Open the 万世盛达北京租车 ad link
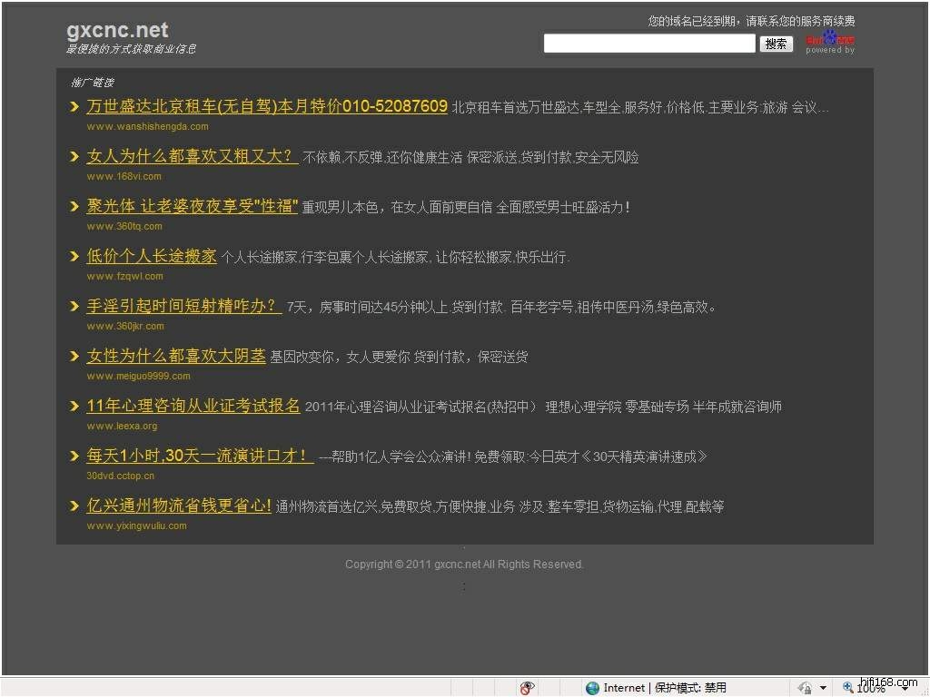 coord(267,107)
